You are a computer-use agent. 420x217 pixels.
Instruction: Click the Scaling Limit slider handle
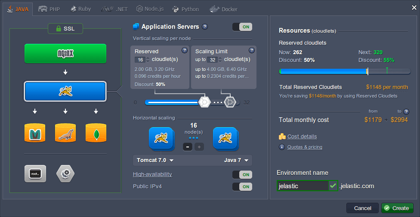(229, 102)
